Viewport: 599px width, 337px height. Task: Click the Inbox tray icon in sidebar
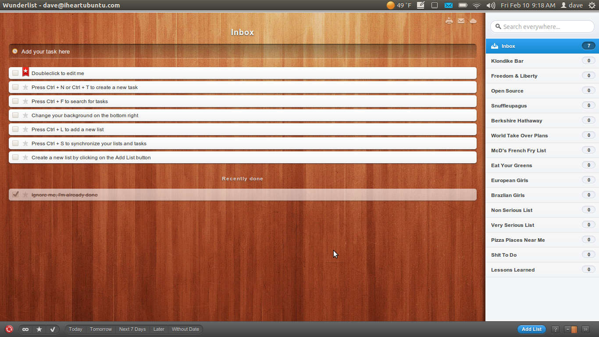(495, 46)
